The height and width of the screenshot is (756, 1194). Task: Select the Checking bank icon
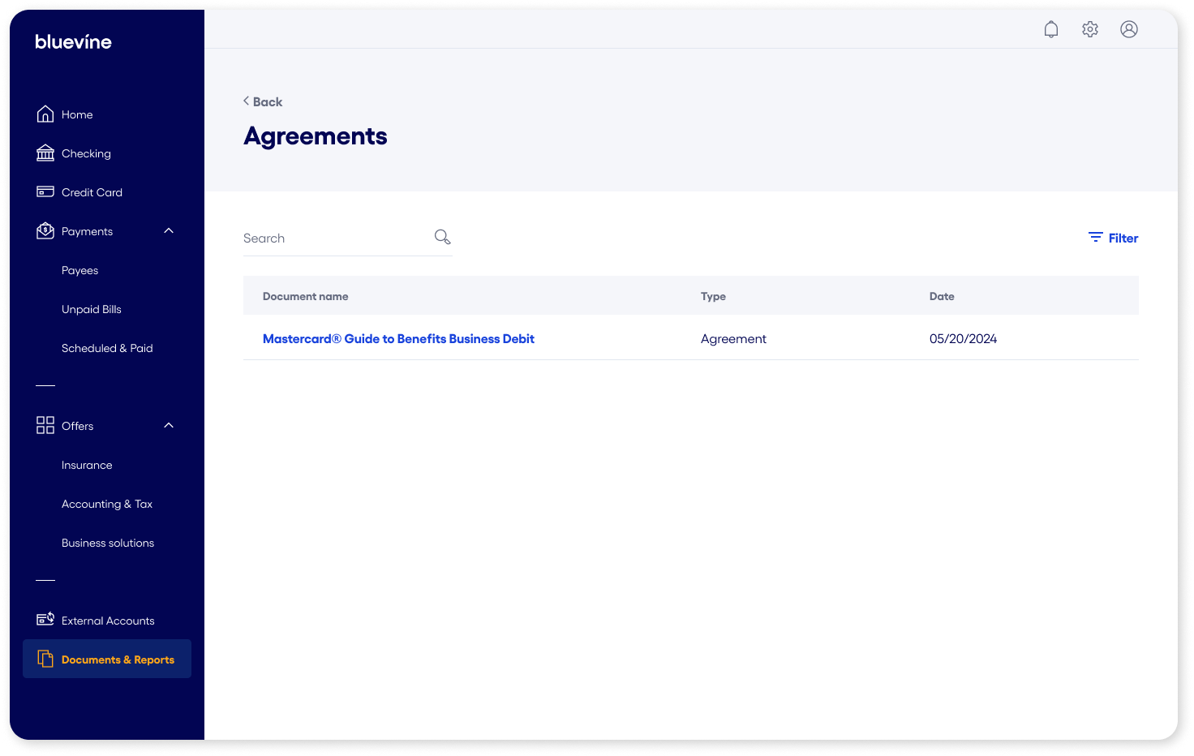pyautogui.click(x=45, y=152)
